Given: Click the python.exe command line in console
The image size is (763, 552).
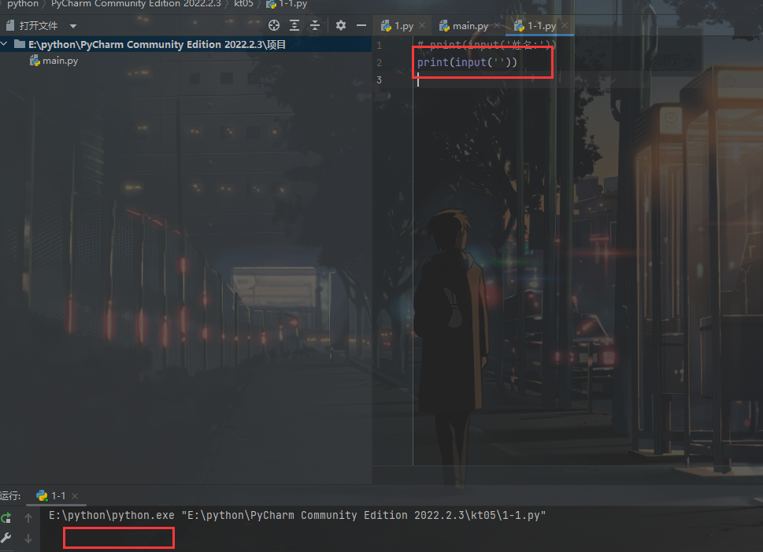Looking at the screenshot, I should pyautogui.click(x=298, y=516).
